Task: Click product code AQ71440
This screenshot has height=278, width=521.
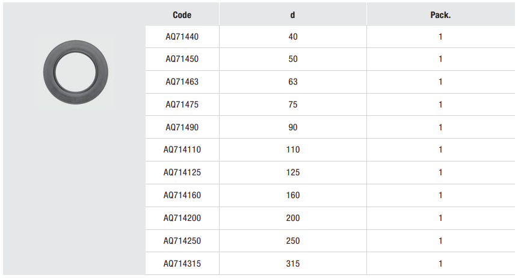Action: [x=182, y=37]
